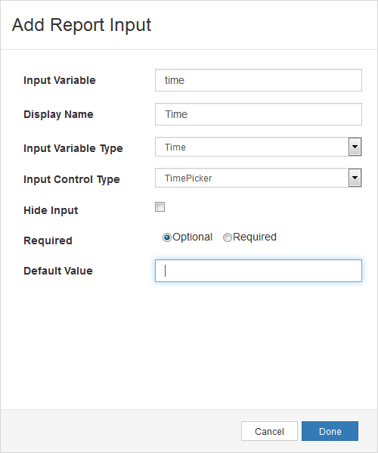Open the Input Control Type dropdown

(258, 178)
